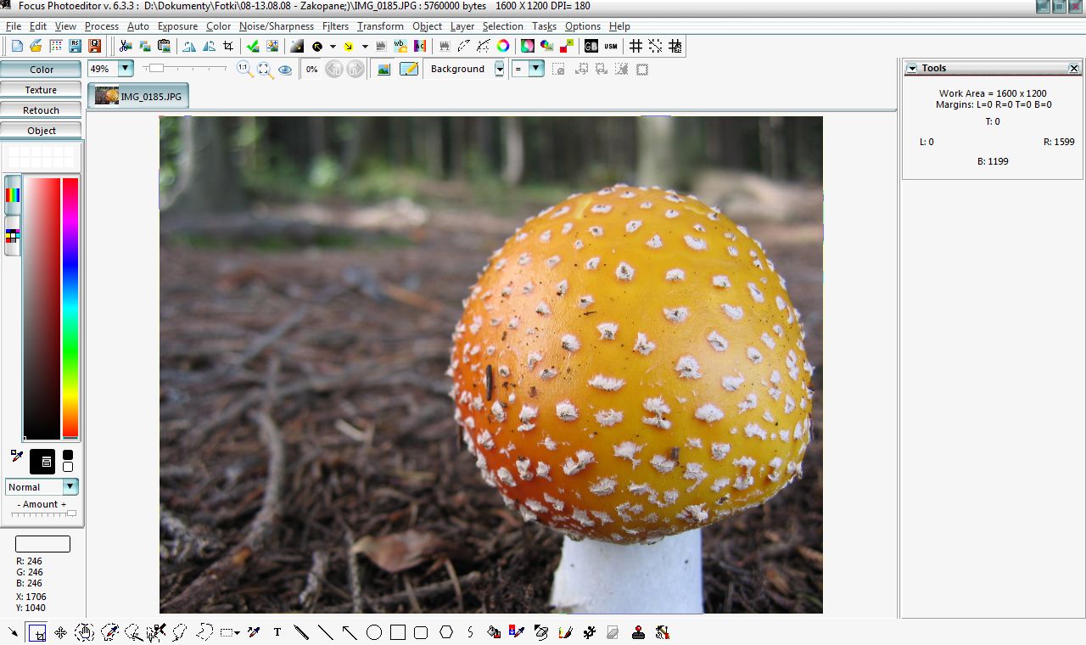Click the vertical hue spectrum bar
This screenshot has height=645, width=1086.
[70, 308]
